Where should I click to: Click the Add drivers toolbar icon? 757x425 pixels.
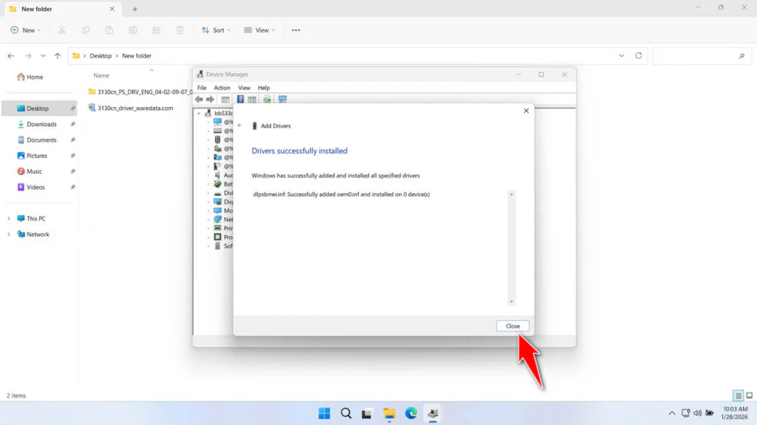(x=267, y=100)
